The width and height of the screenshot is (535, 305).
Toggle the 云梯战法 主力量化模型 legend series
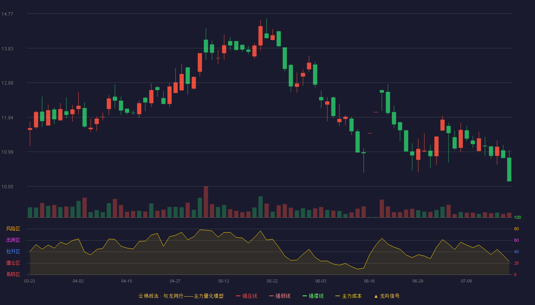tap(181, 296)
